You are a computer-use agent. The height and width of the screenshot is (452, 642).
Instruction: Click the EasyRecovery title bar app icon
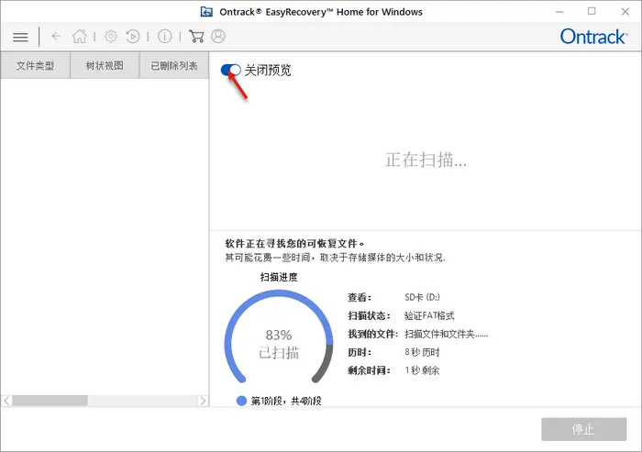pos(206,12)
